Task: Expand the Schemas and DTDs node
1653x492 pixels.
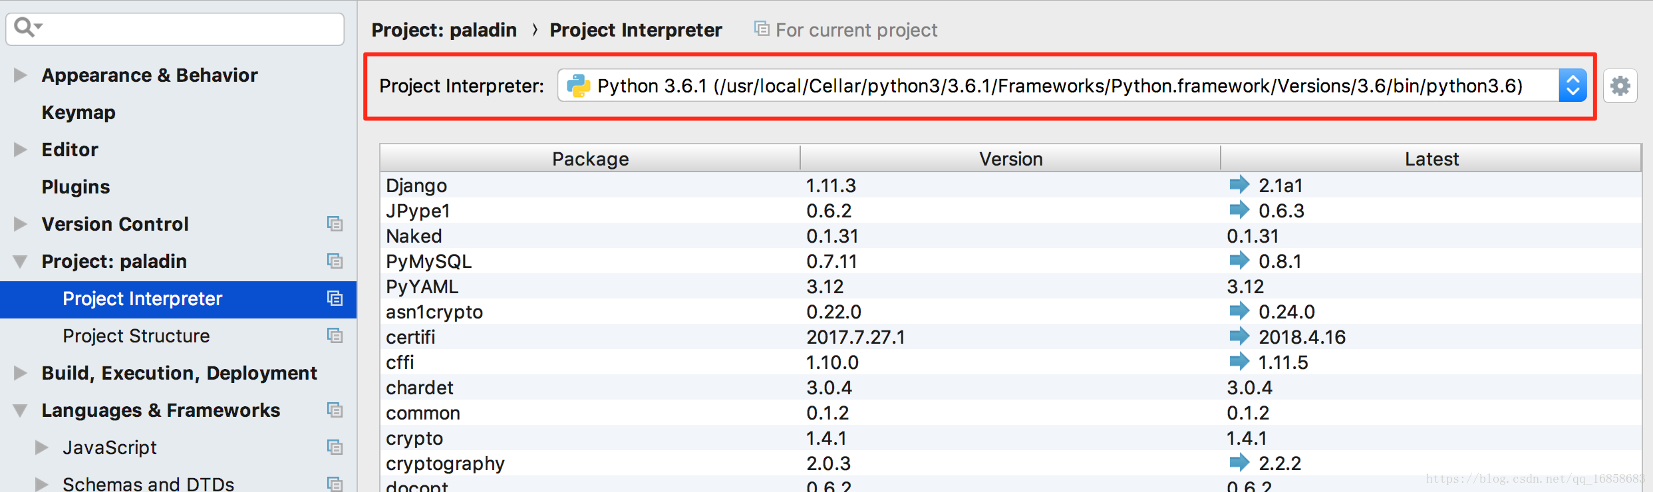Action: tap(42, 484)
